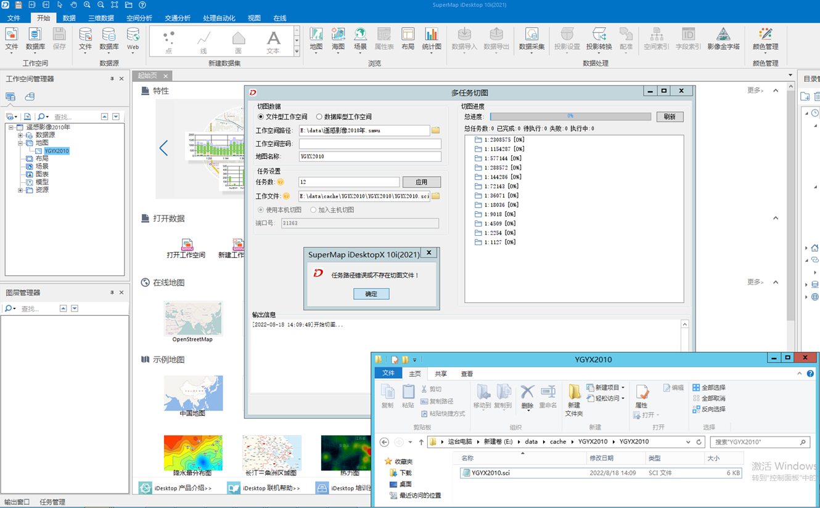Screen dimensions: 820x508
Task: Expand the 数据源 tree node
Action: point(20,135)
